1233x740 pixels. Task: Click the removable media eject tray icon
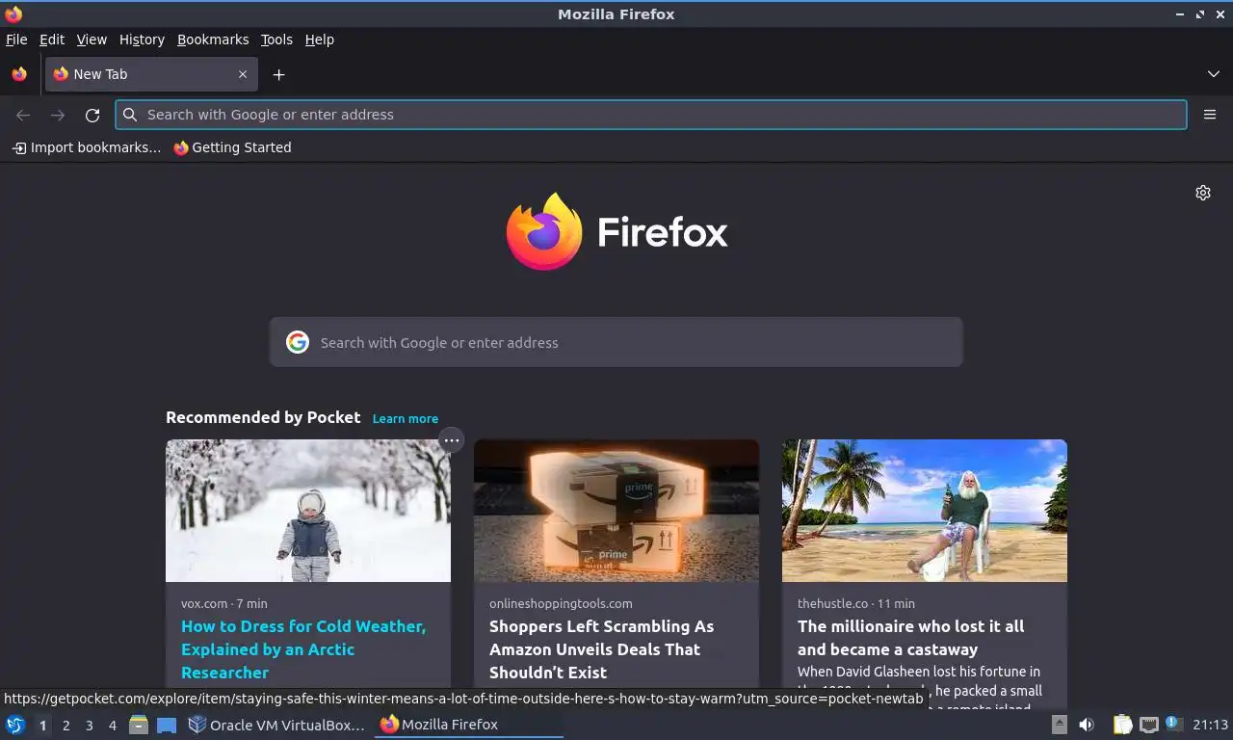(x=1059, y=725)
